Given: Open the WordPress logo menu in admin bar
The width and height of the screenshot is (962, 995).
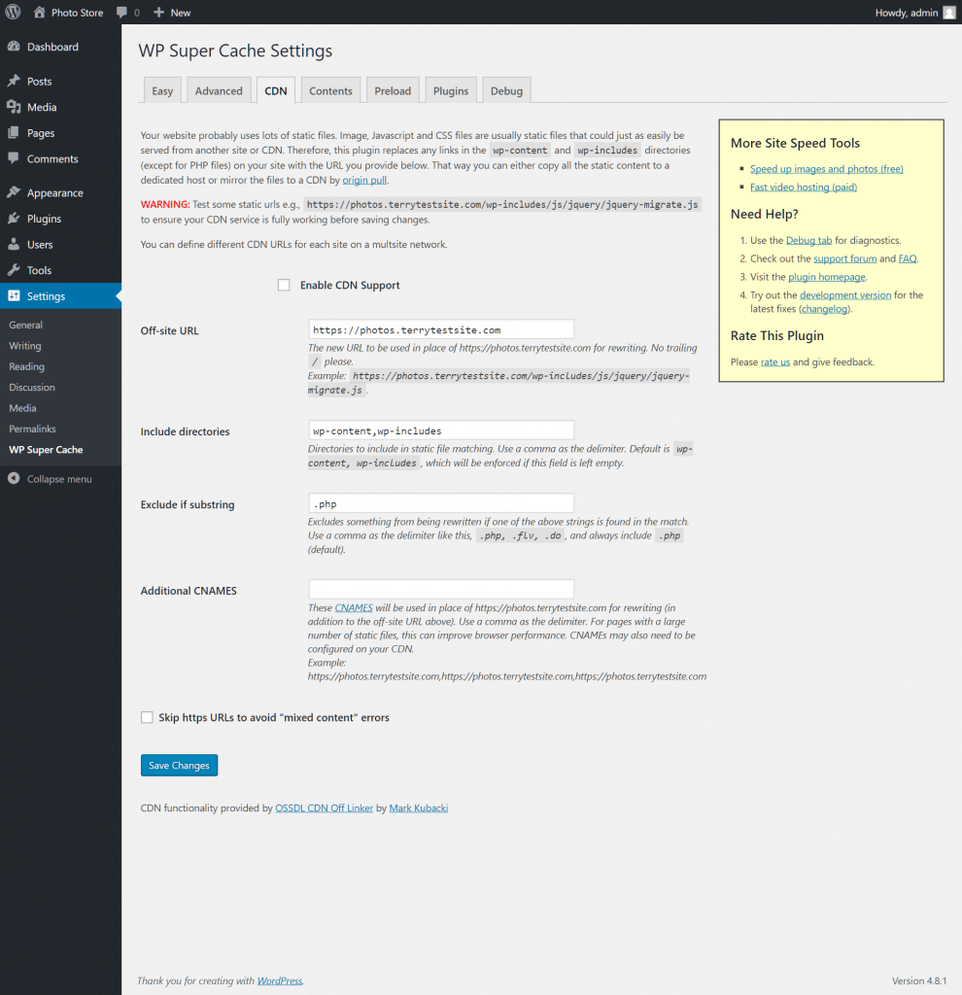Looking at the screenshot, I should [x=12, y=12].
